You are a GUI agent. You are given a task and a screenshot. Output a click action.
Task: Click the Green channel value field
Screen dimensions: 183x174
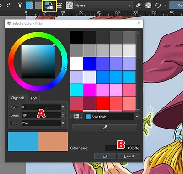click(42, 115)
